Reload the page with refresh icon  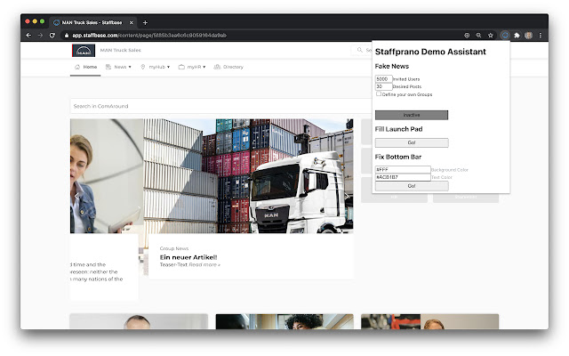pyautogui.click(x=52, y=36)
